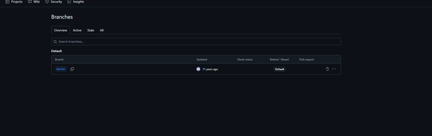The image size is (432, 136).
Task: Open the master branch link
Action: coord(61,69)
